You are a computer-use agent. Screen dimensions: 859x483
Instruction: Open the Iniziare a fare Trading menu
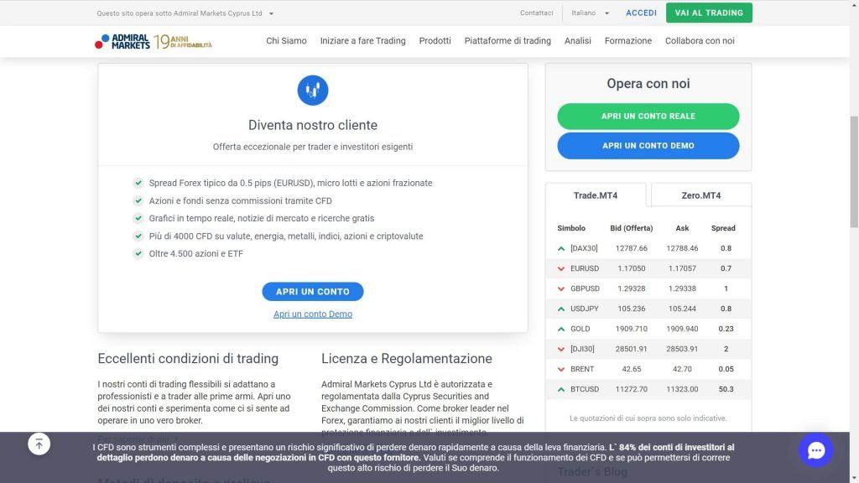click(x=362, y=40)
